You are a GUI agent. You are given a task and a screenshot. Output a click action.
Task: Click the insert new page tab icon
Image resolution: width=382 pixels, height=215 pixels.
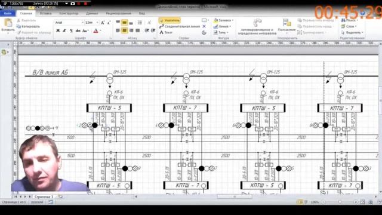tap(60, 196)
